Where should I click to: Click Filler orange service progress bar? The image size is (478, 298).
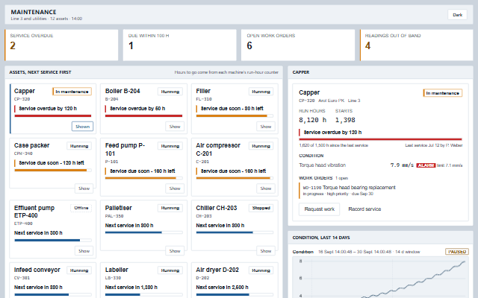235,116
